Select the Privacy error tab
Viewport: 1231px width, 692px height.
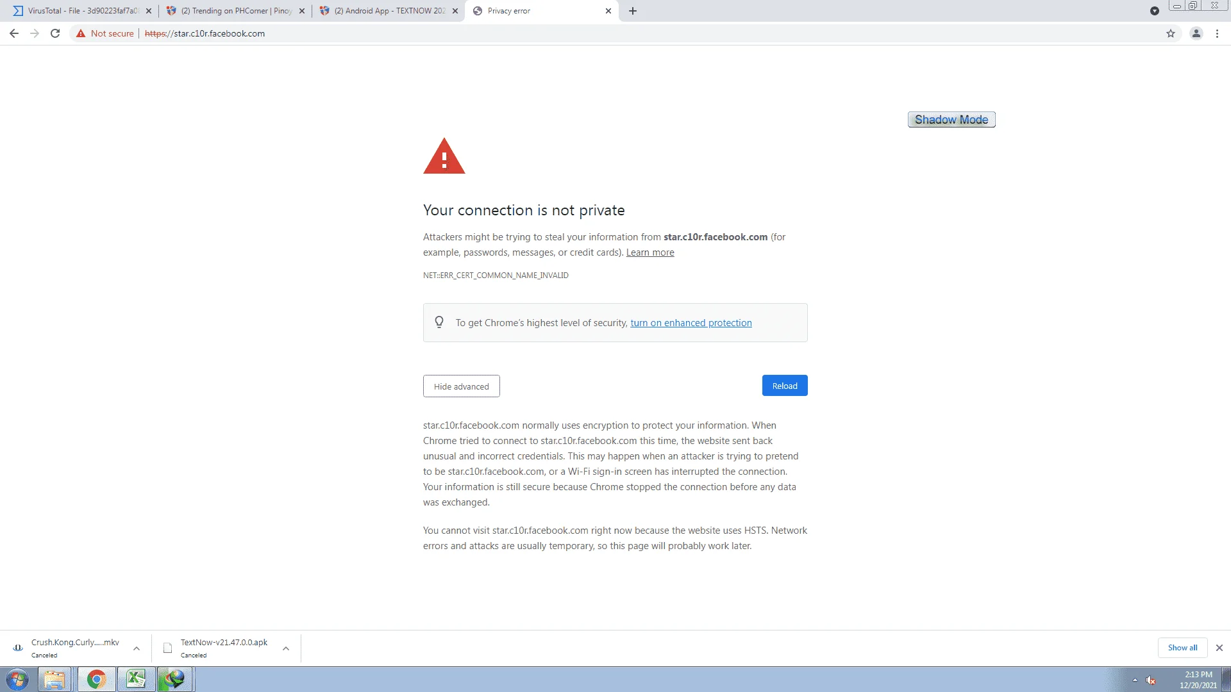coord(541,11)
